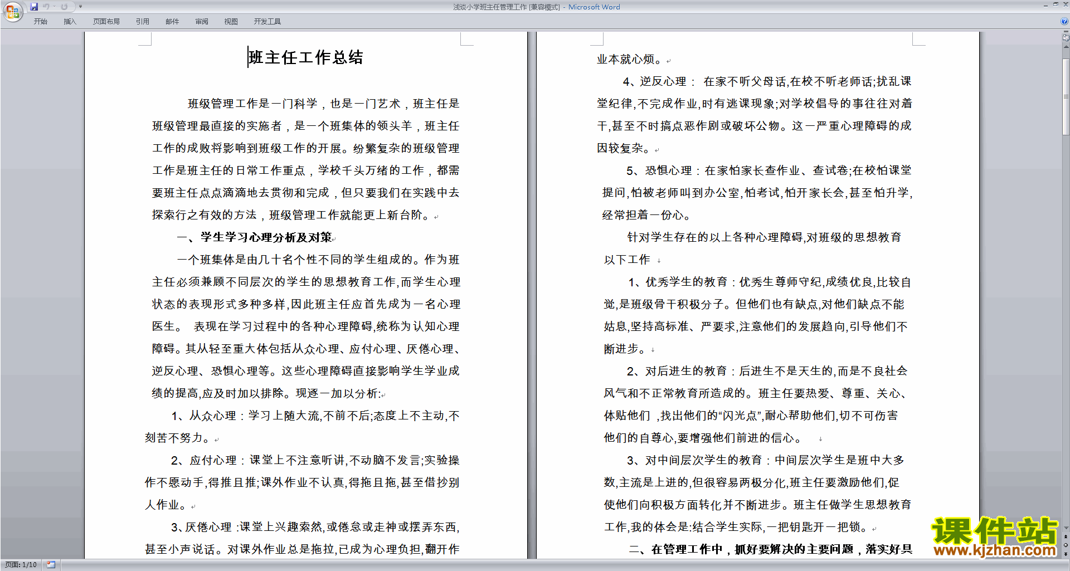This screenshot has width=1070, height=571.
Task: Restore down the Word window
Action: click(1056, 4)
